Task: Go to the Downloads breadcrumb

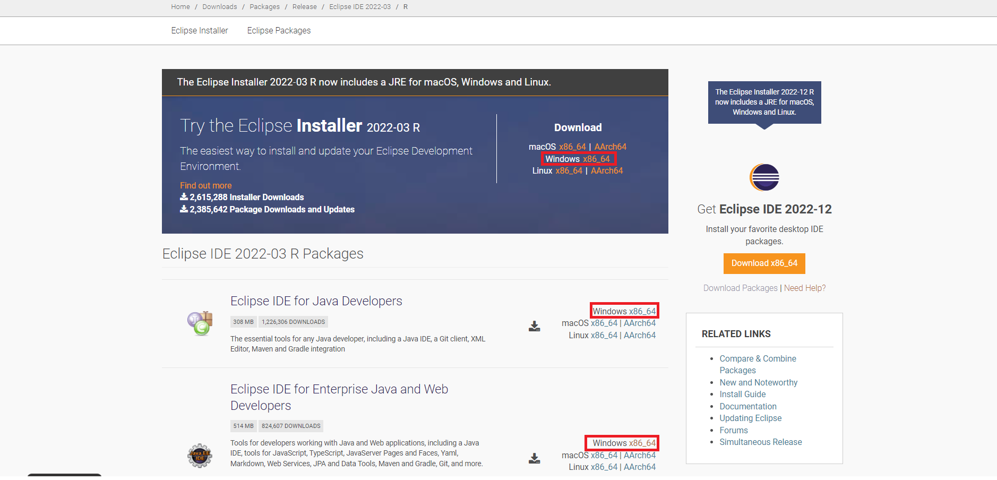Action: pos(220,7)
